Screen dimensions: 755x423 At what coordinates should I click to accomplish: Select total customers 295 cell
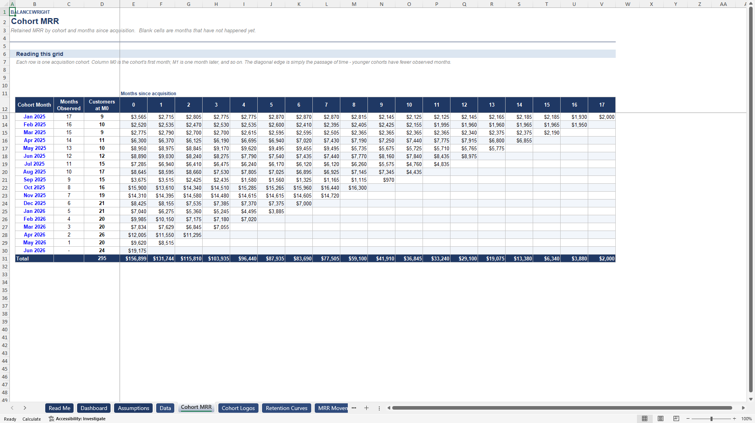(102, 259)
